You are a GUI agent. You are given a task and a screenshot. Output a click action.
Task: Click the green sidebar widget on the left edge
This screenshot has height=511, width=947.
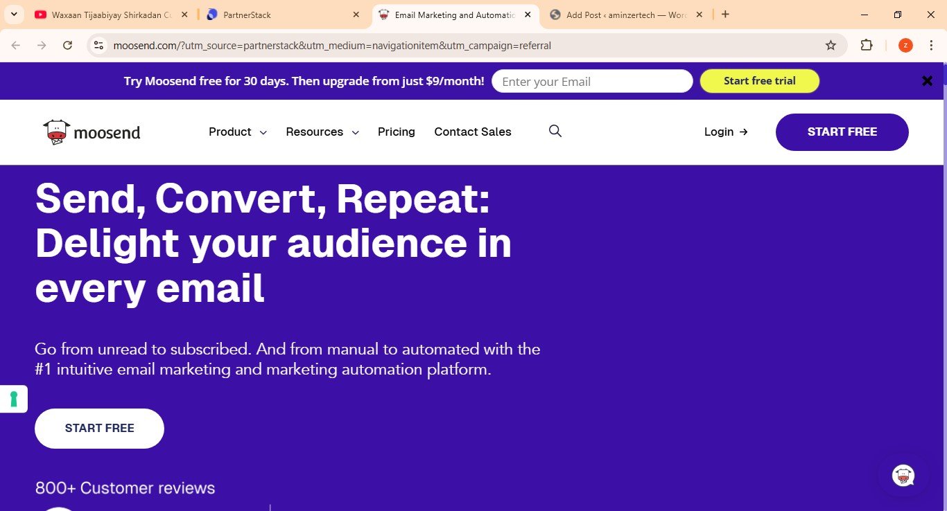click(13, 398)
